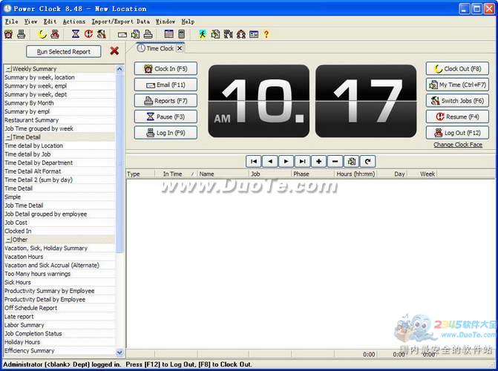Delete a record with the minus button

335,161
